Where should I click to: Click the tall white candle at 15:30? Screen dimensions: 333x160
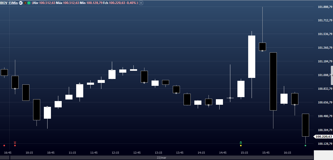pyautogui.click(x=252, y=57)
